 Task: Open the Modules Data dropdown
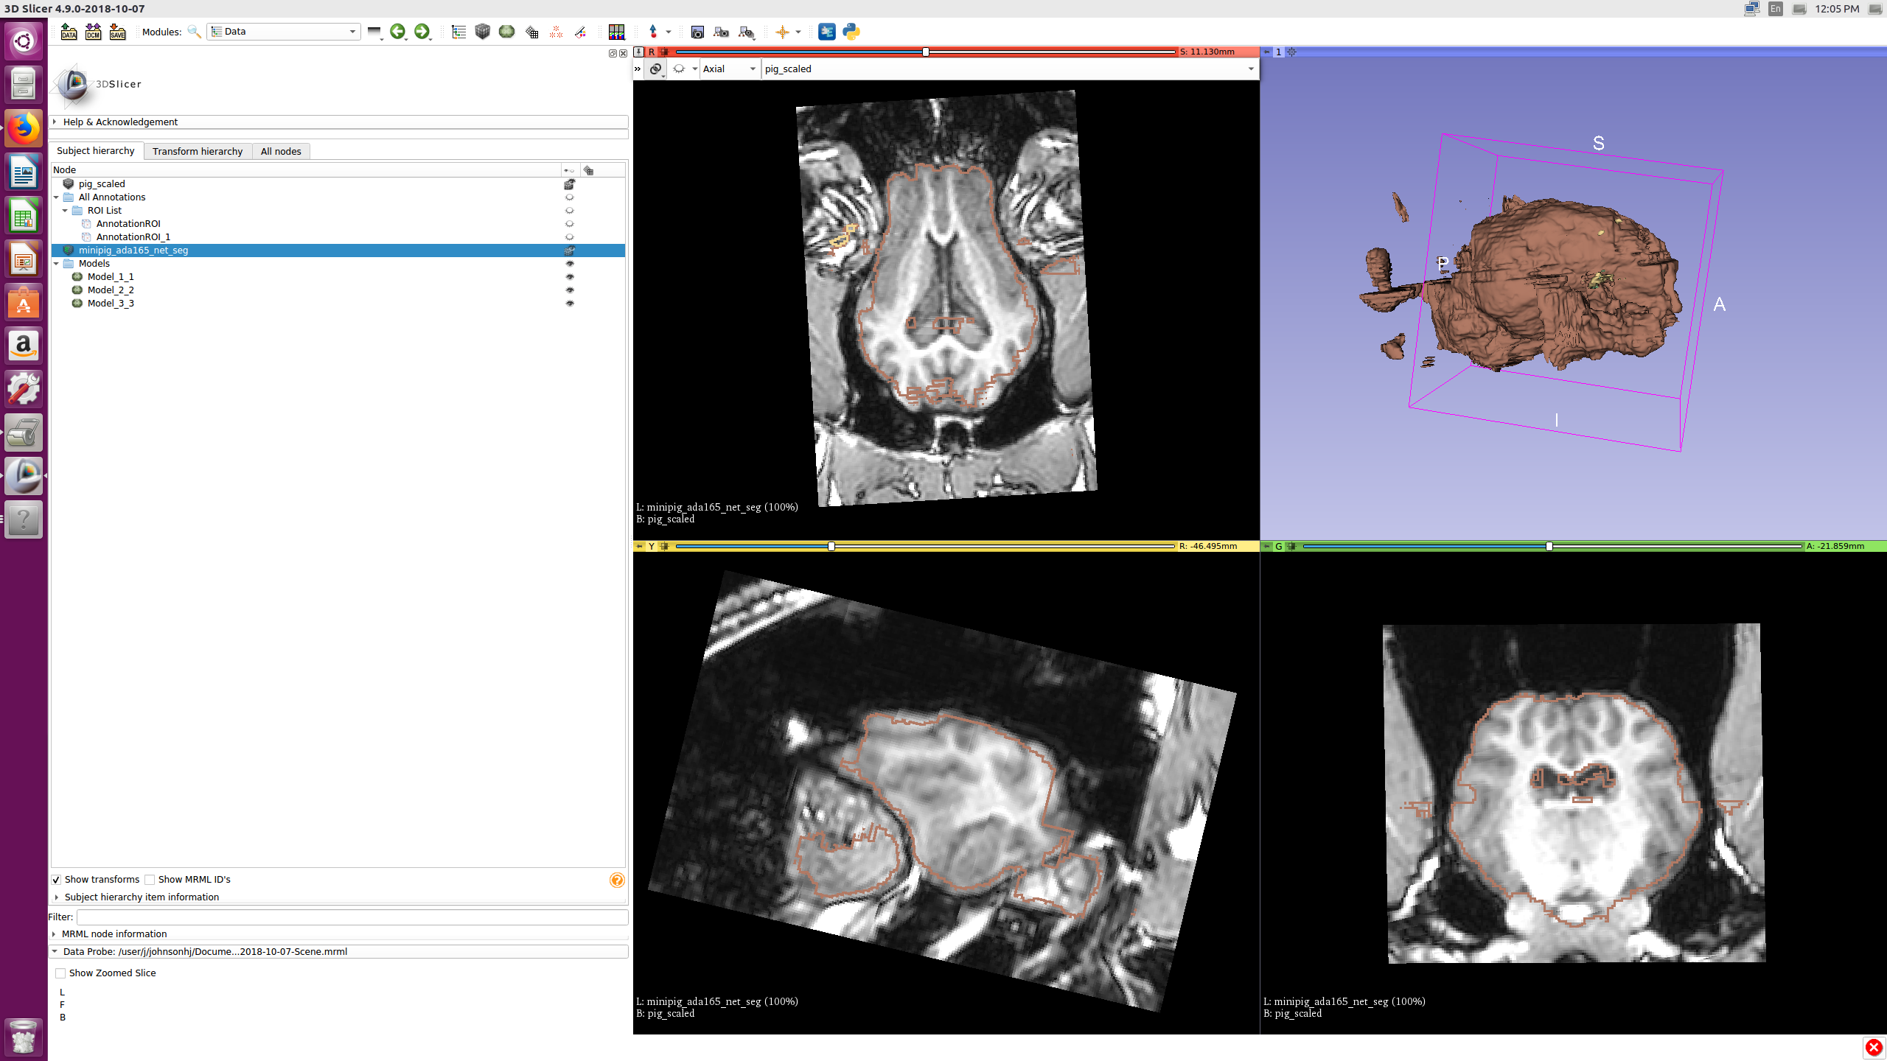[284, 32]
